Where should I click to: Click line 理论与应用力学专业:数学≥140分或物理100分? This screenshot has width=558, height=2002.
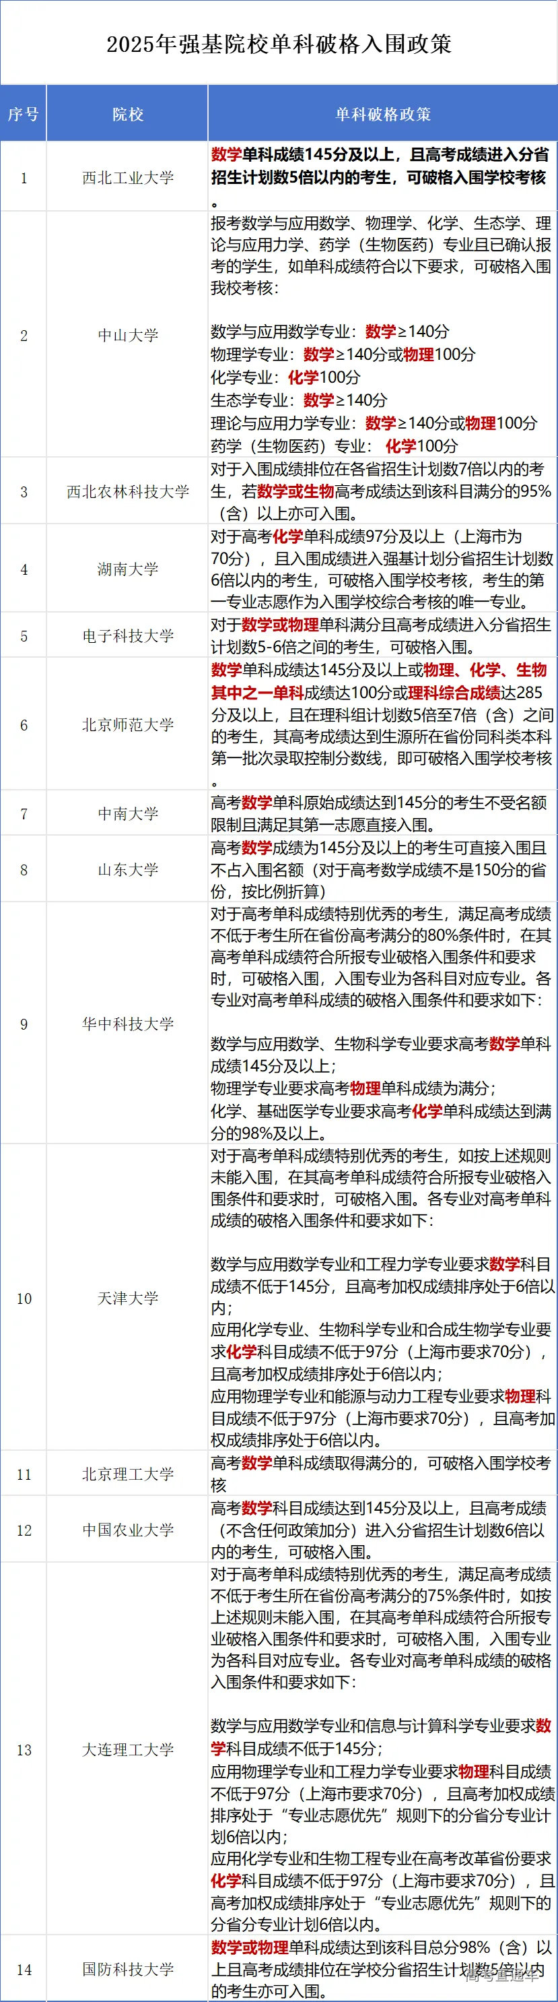pyautogui.click(x=374, y=423)
